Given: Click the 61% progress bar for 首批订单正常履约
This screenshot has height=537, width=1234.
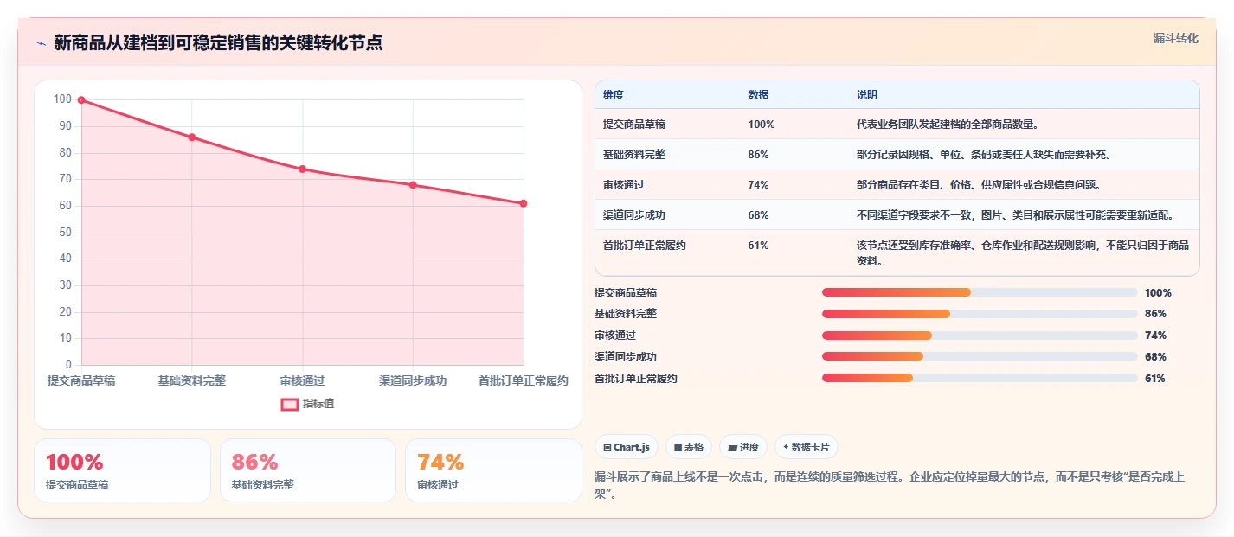Looking at the screenshot, I should click(x=980, y=378).
